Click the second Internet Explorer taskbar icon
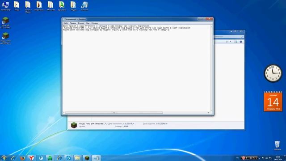The width and height of the screenshot is (286, 161). (x=59, y=158)
